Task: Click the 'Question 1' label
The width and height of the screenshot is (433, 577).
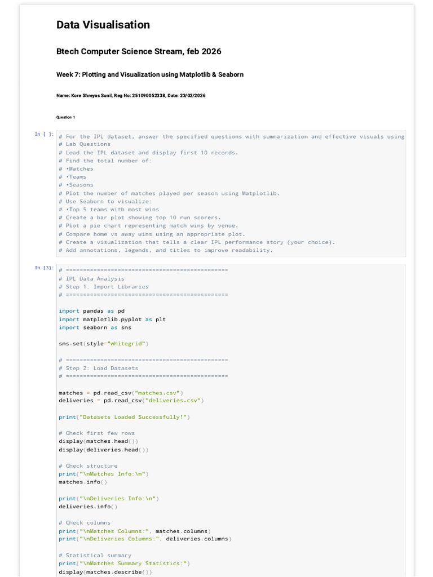Action: 65,117
